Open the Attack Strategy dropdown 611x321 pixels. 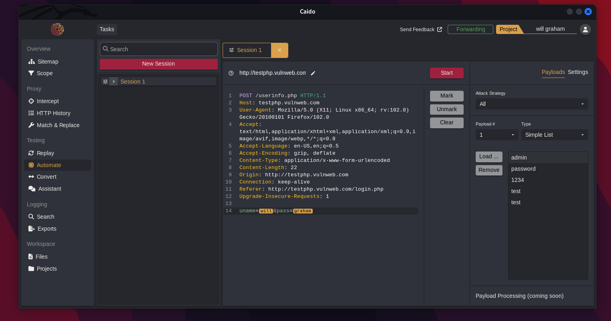click(x=532, y=104)
